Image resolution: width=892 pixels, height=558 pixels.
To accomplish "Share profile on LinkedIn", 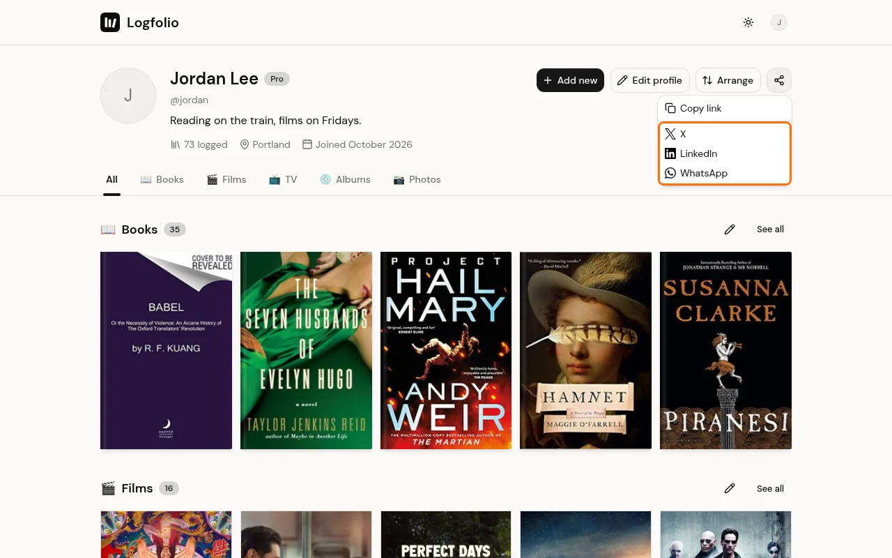I will pos(725,153).
